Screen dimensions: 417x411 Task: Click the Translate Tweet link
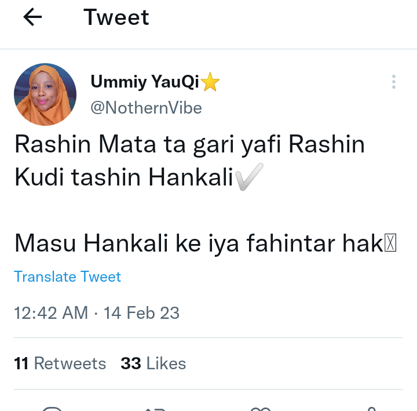67,277
